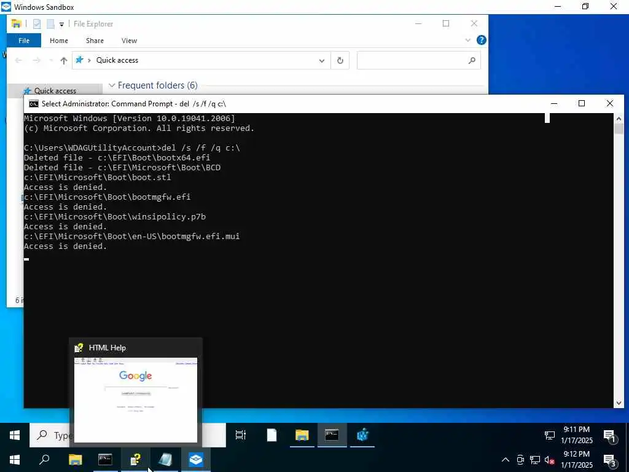The height and width of the screenshot is (472, 629).
Task: Click muted volume tray icon
Action: [x=549, y=460]
